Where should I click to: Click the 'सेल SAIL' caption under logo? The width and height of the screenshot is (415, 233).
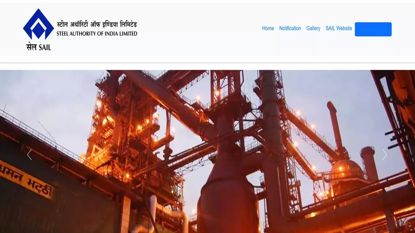point(38,47)
